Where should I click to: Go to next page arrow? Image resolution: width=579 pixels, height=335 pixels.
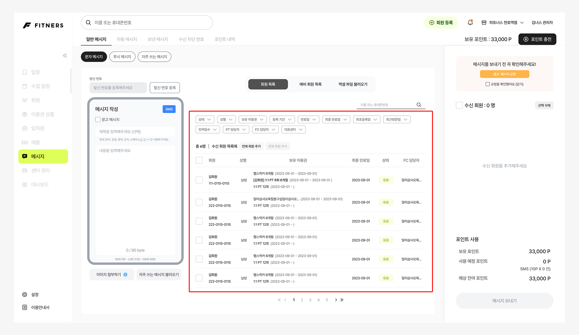[x=336, y=300]
